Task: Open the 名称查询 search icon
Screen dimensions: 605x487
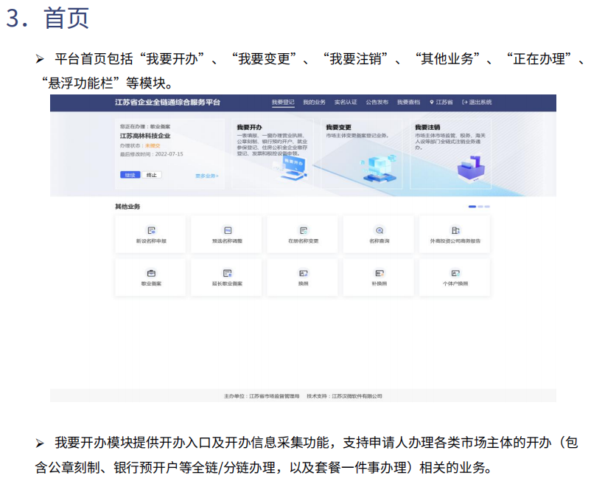Action: (380, 230)
